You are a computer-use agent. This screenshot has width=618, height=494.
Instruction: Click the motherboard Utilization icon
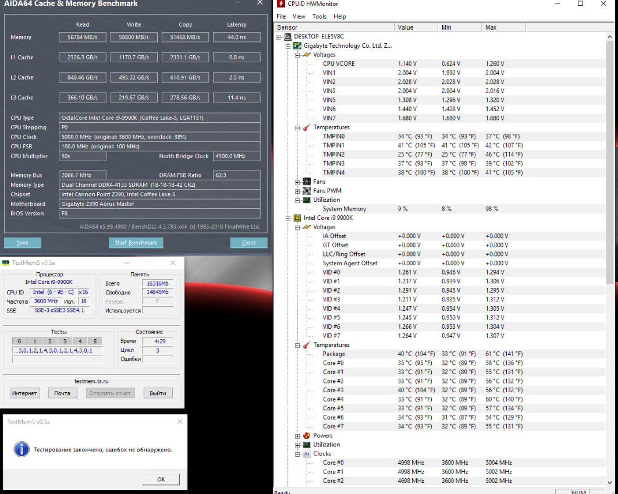coord(307,200)
